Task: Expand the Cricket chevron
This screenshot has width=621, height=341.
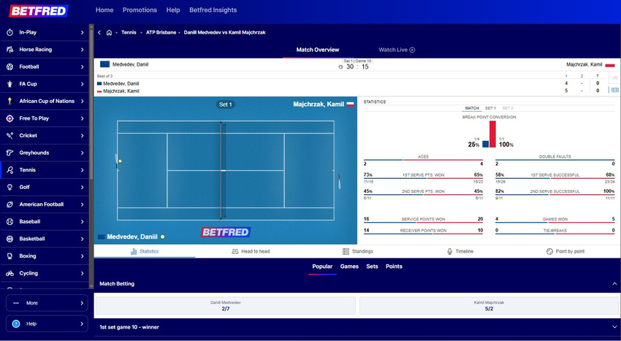Action: pyautogui.click(x=83, y=135)
